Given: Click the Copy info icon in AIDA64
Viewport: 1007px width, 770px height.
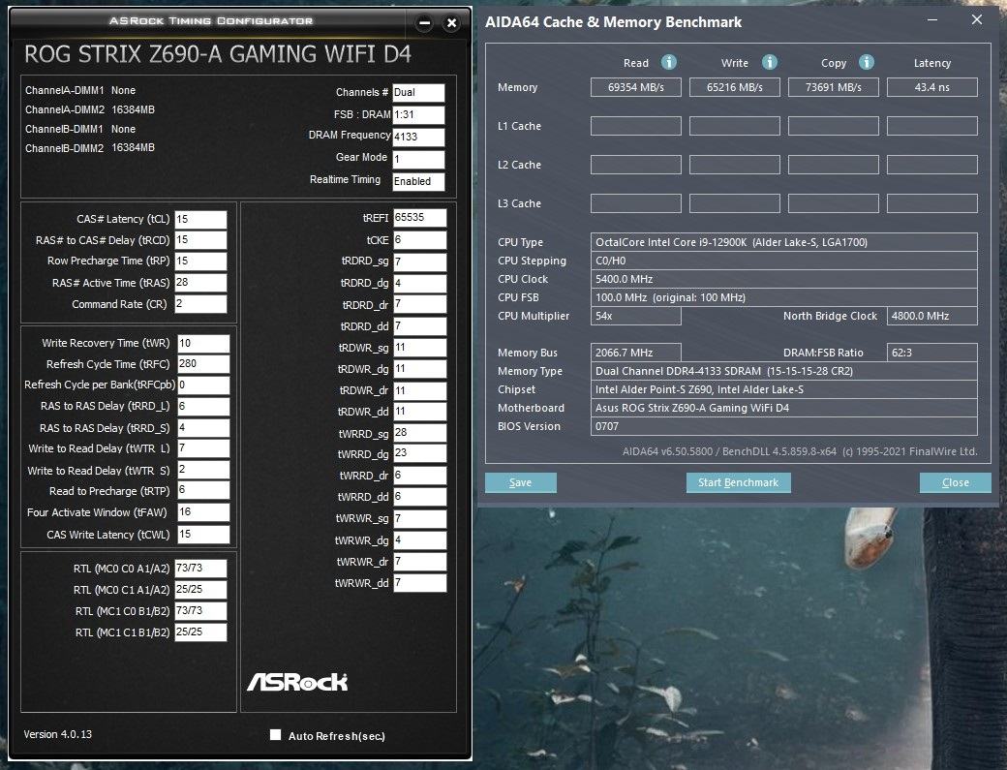Looking at the screenshot, I should (867, 62).
